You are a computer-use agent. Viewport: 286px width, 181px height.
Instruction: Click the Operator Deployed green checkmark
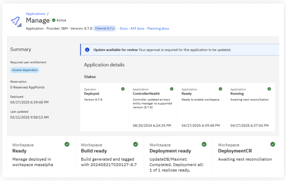123,89
